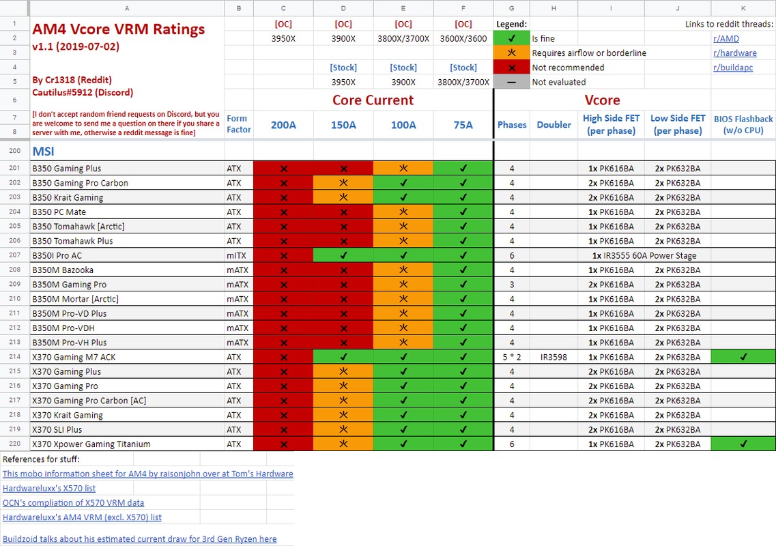Viewport: 776px width, 546px height.
Task: Open the r/AMD reddit thread link
Action: (x=725, y=39)
